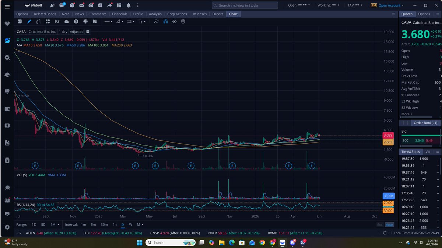
Task: Open the Windows Start button
Action: point(140,242)
